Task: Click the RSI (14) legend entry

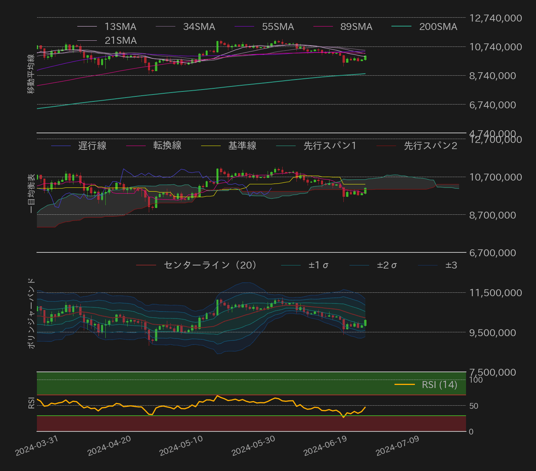Action: (404, 385)
